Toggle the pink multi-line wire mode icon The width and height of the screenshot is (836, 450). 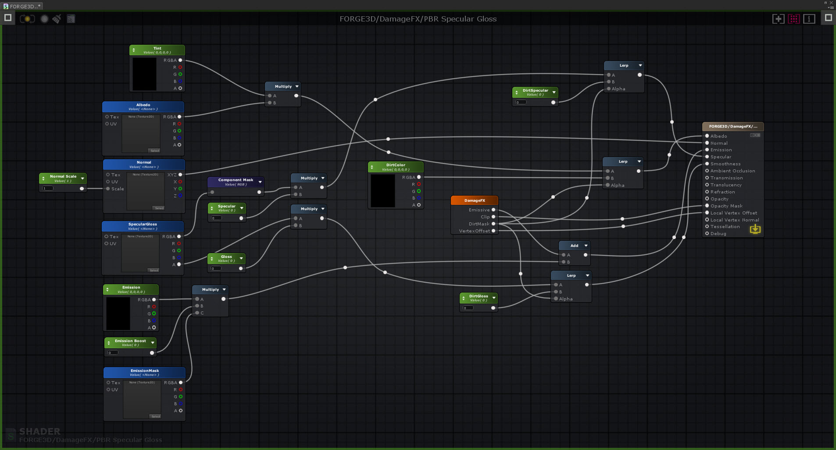(794, 19)
